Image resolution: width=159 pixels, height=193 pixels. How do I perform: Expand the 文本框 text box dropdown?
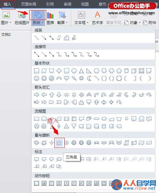click(88, 23)
